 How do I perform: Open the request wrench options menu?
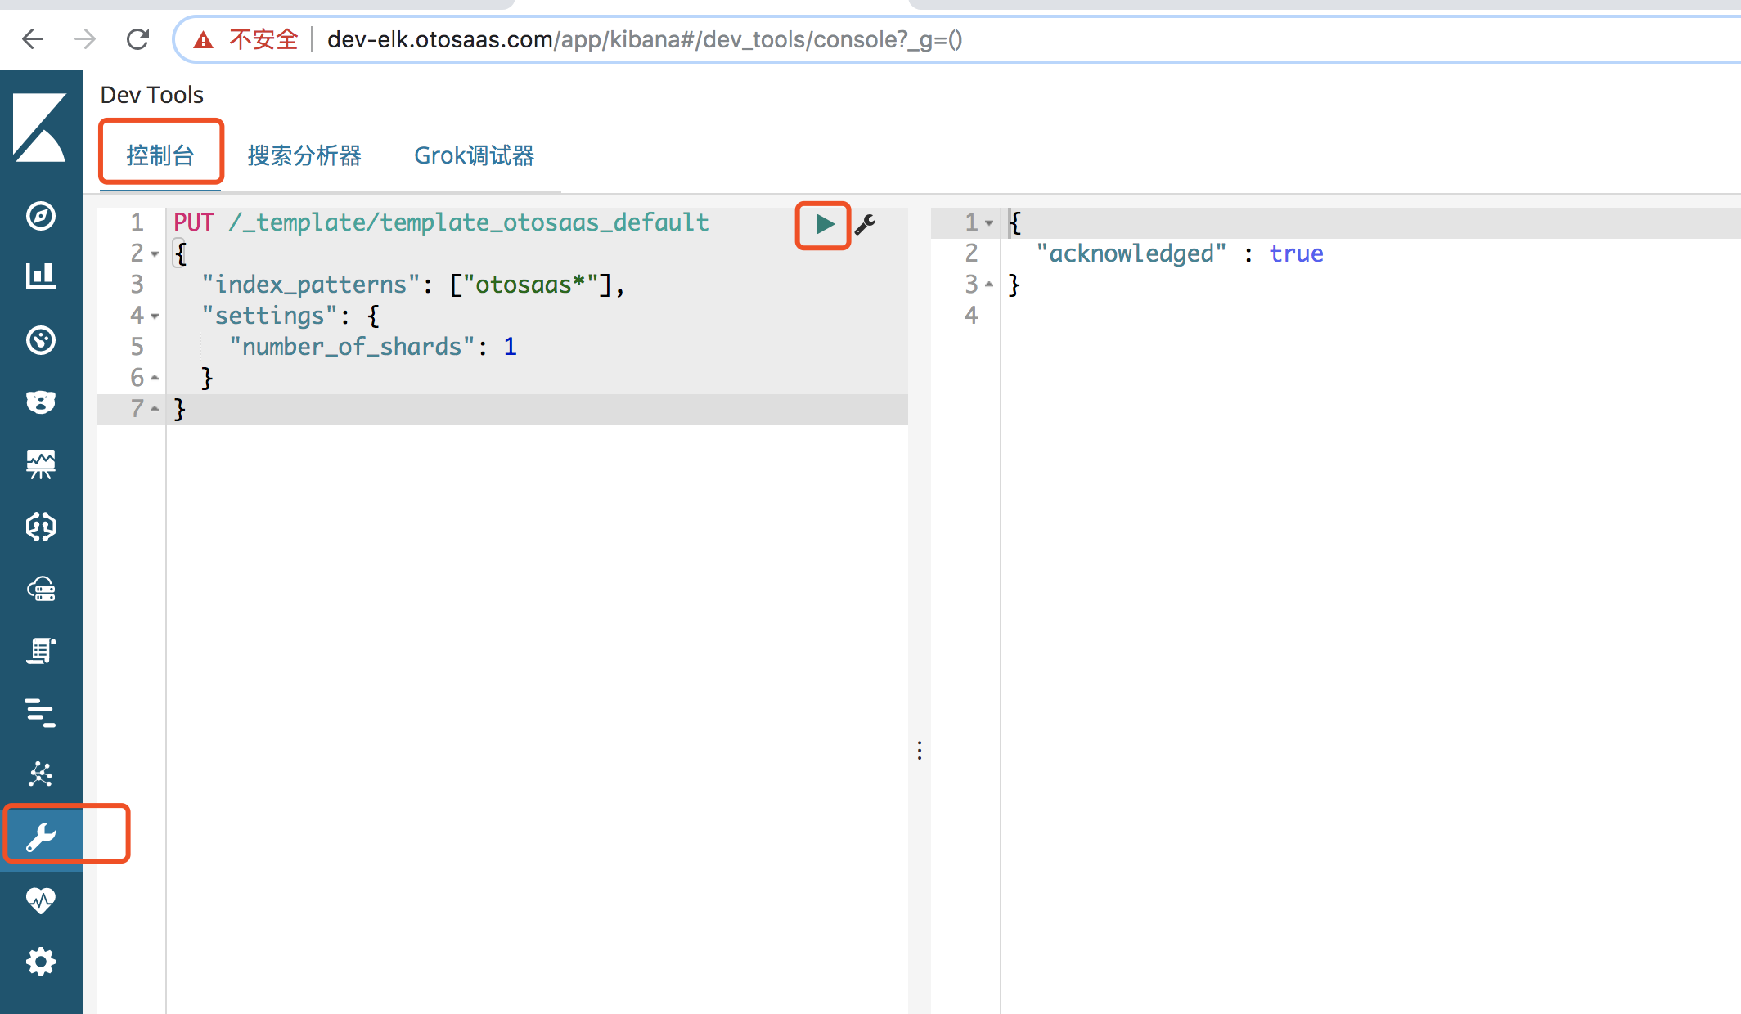[866, 224]
